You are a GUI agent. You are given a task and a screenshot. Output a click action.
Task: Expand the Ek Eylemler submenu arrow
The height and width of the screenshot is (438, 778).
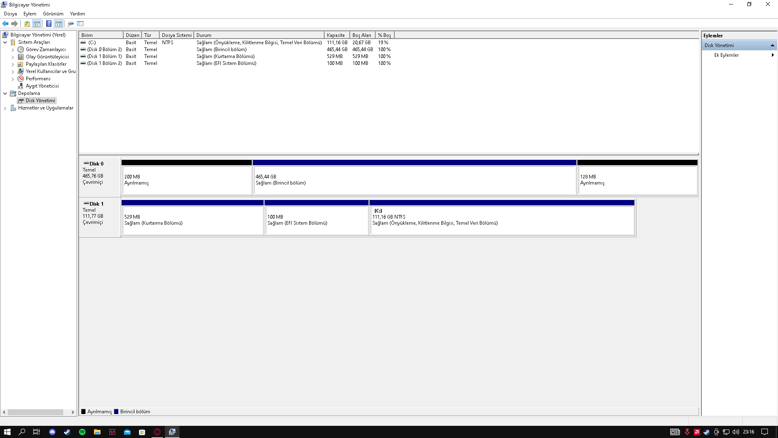tap(772, 55)
